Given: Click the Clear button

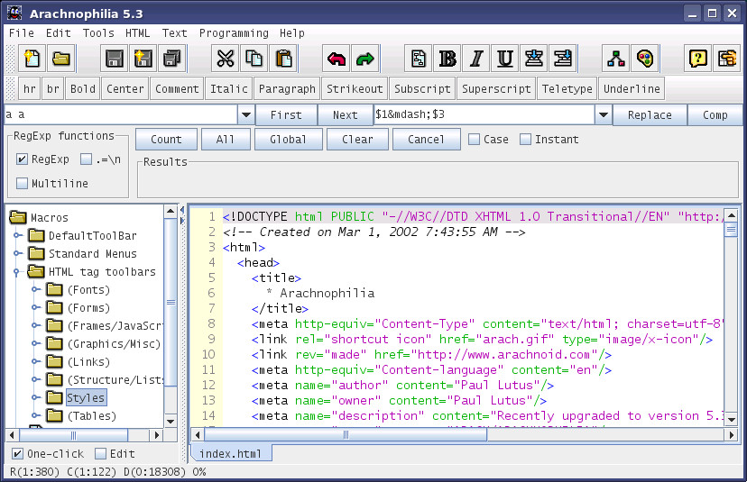Looking at the screenshot, I should [x=357, y=140].
